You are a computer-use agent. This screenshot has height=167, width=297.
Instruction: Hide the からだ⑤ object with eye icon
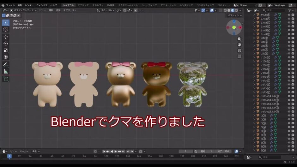(289, 15)
